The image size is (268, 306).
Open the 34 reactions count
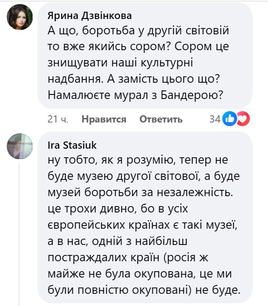[215, 119]
